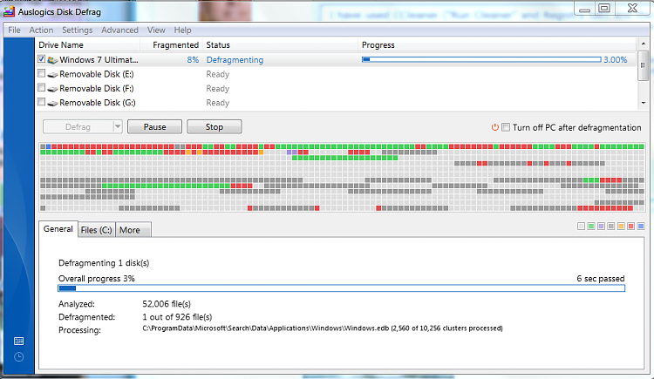Select the Removable Disk (G:) row name
The height and width of the screenshot is (379, 654).
point(97,103)
